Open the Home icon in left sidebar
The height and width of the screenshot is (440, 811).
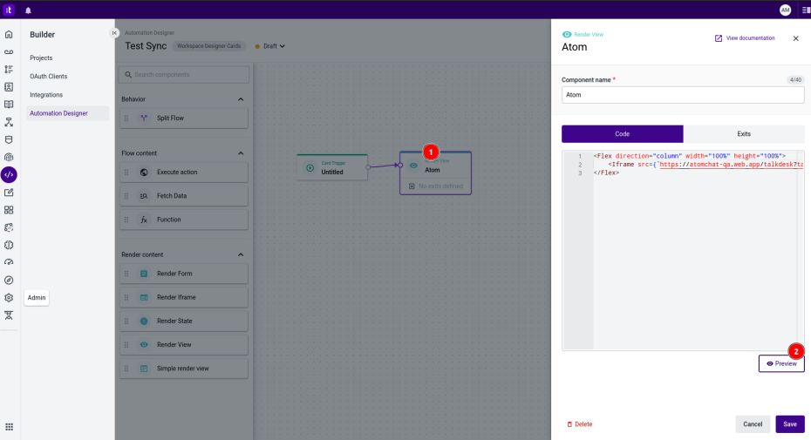[x=9, y=35]
